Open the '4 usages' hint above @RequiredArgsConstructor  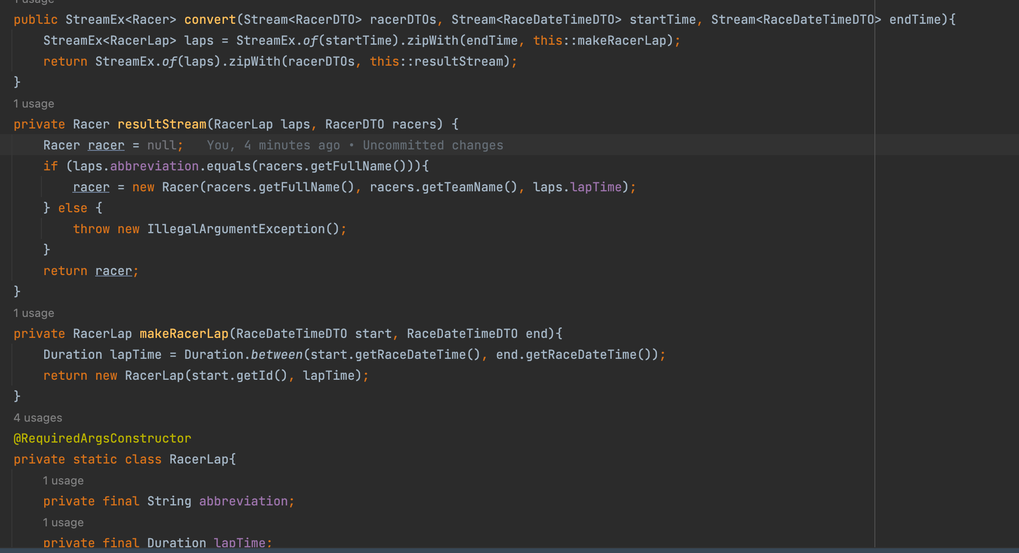pos(38,418)
